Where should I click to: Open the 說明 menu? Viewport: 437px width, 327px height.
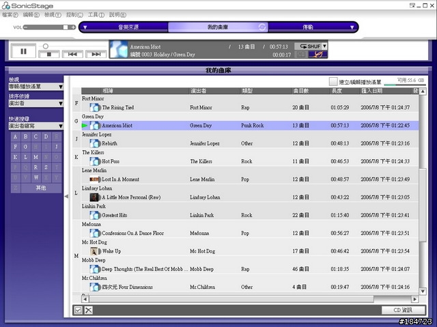pos(117,15)
